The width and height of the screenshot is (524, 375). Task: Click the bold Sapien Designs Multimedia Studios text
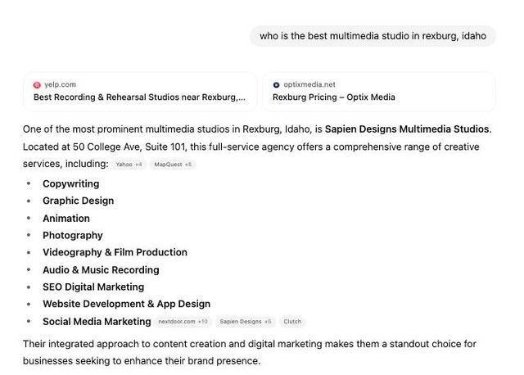click(x=407, y=129)
